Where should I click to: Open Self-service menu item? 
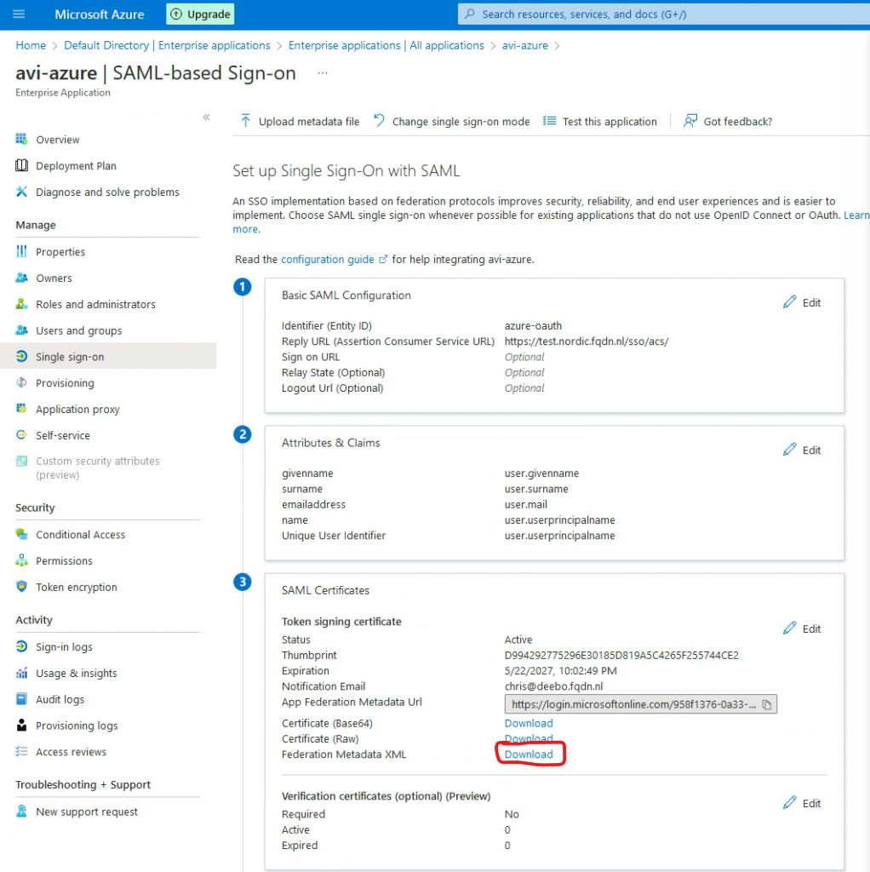tap(63, 435)
